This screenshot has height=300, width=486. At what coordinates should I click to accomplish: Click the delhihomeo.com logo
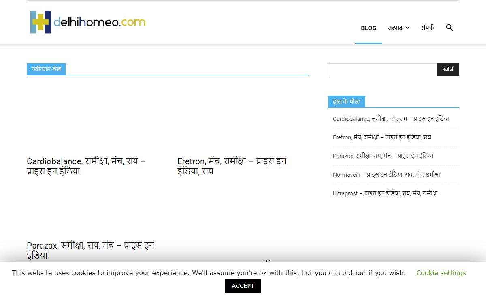88,22
